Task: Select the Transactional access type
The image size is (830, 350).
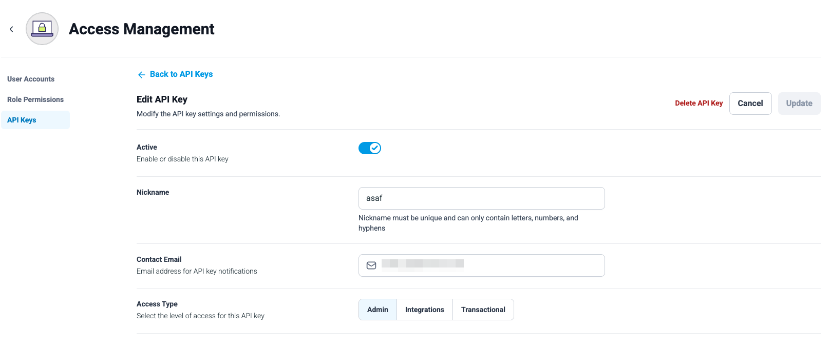Action: (483, 310)
